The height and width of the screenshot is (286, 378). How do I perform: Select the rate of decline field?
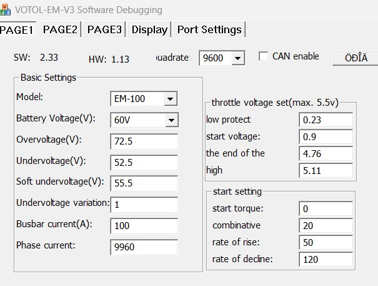(x=325, y=259)
